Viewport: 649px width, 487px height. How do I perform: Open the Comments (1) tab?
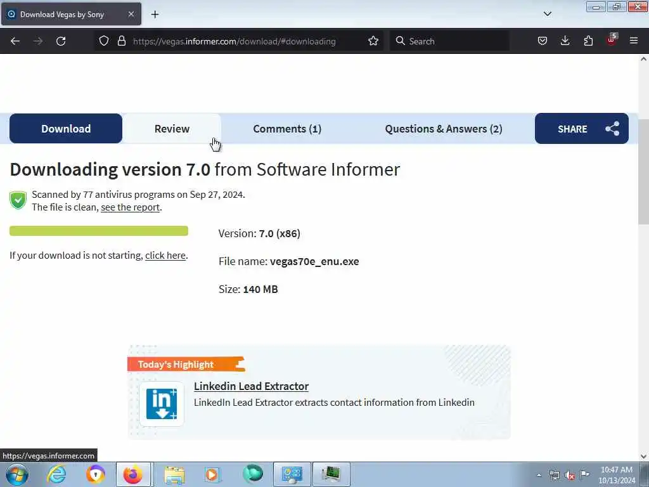(287, 128)
